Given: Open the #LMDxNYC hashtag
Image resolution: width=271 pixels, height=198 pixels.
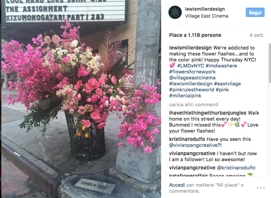Looking at the screenshot, I should point(191,66).
